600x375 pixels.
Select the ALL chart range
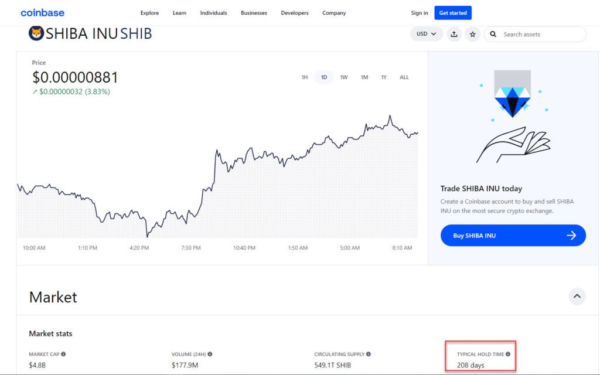[x=404, y=77]
